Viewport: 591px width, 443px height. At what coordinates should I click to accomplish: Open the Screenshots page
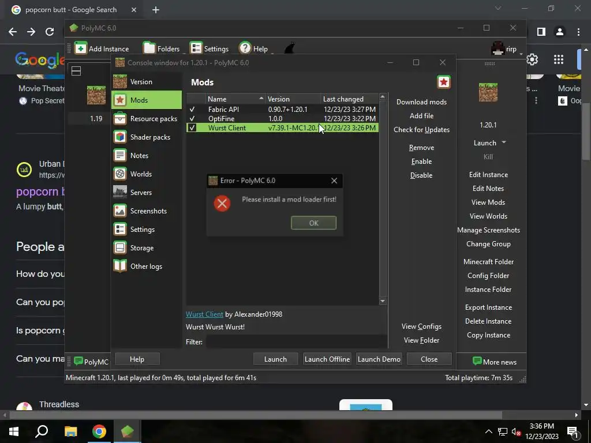[x=147, y=211]
